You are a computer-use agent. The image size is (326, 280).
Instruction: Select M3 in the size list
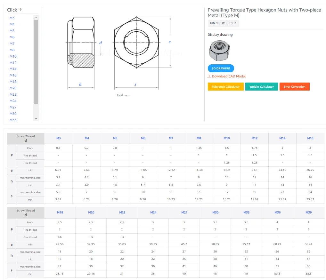(x=12, y=18)
